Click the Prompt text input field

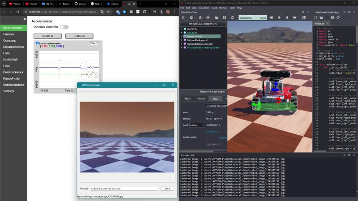124,188
